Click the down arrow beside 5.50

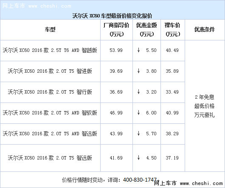click(138, 50)
